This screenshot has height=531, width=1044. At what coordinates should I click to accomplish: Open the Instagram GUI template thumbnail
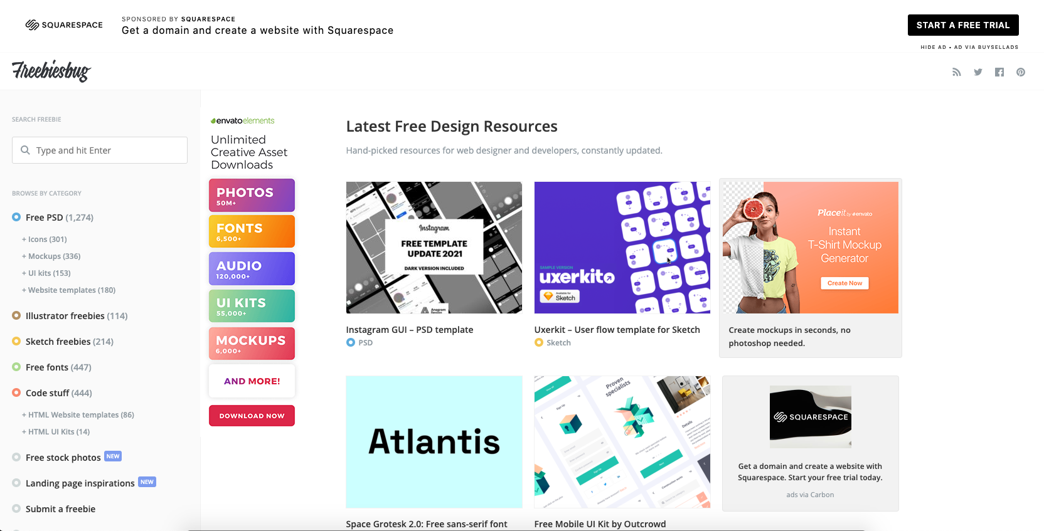point(434,248)
